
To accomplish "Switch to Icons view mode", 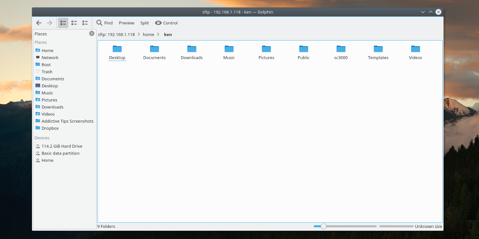I will [x=63, y=23].
